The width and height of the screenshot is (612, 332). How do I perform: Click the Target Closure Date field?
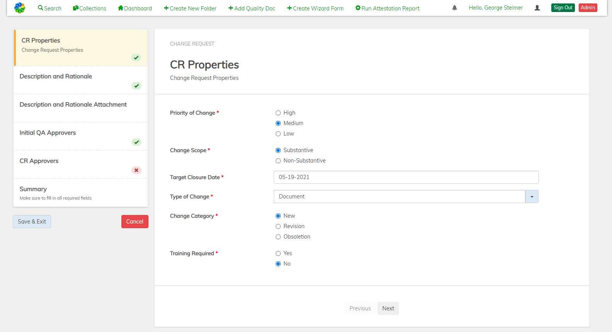click(x=406, y=177)
